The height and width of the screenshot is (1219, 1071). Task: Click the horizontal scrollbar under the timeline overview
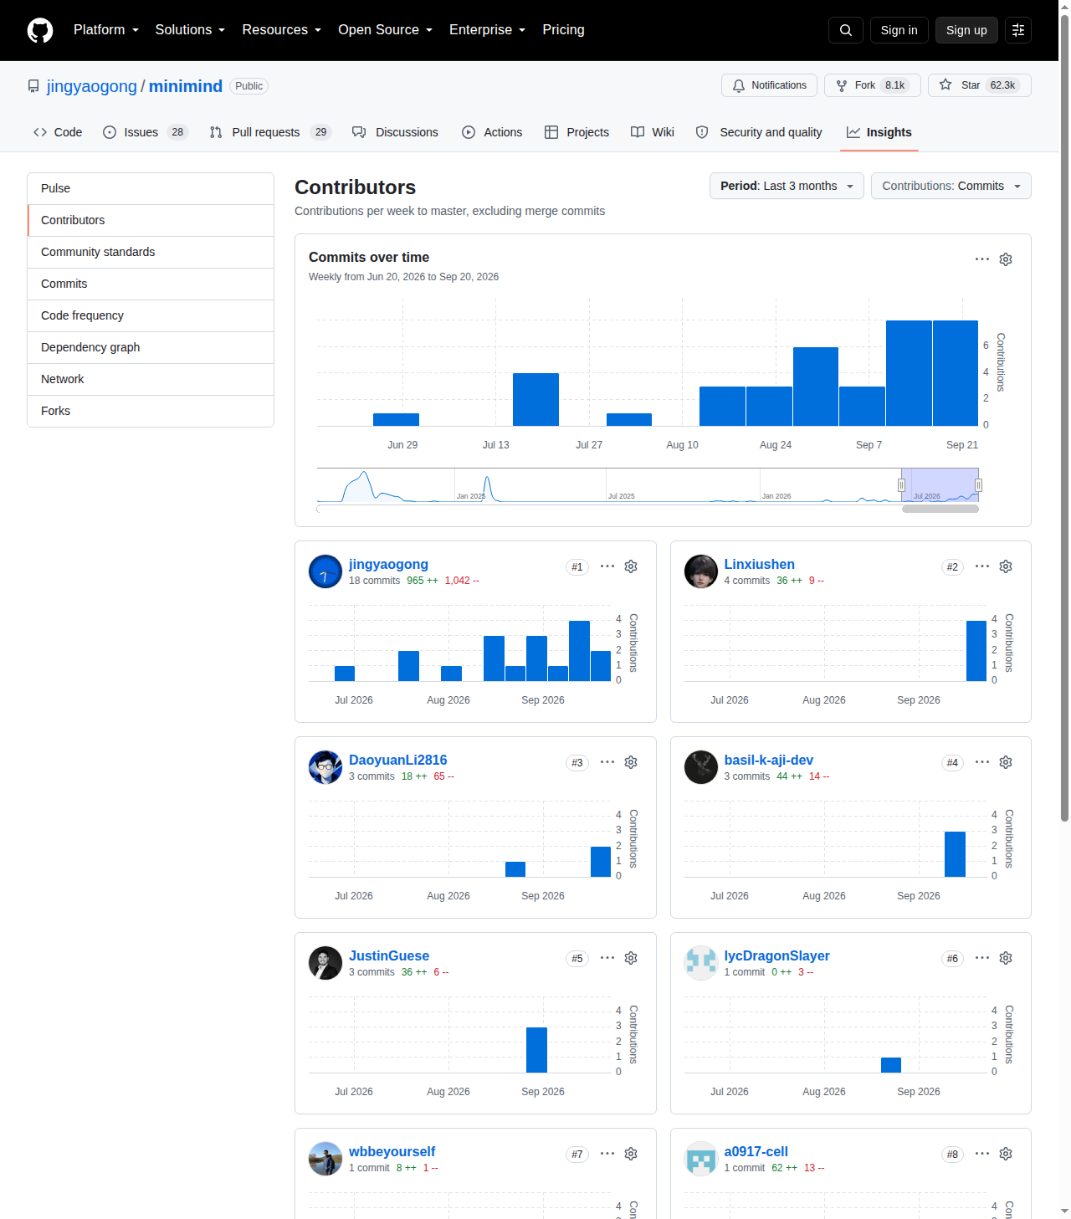click(x=940, y=509)
